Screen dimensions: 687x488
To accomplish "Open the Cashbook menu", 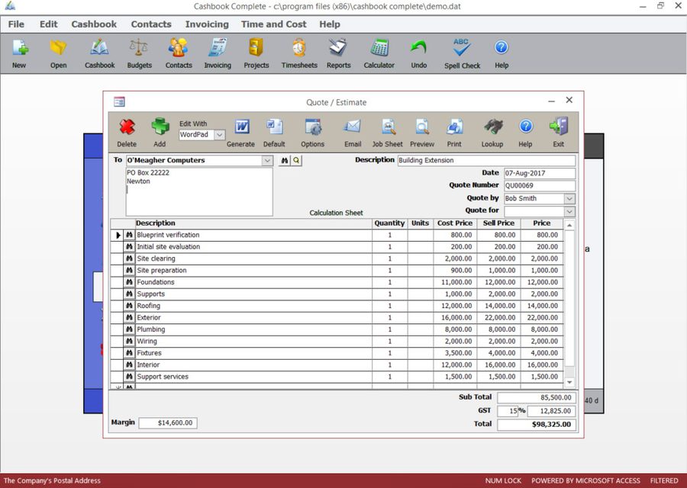I will (94, 24).
